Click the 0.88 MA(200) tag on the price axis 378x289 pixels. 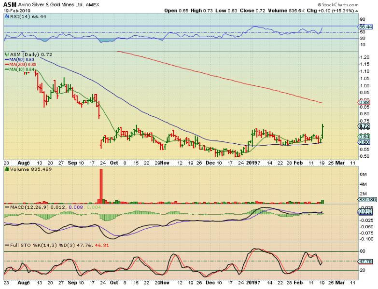point(364,102)
